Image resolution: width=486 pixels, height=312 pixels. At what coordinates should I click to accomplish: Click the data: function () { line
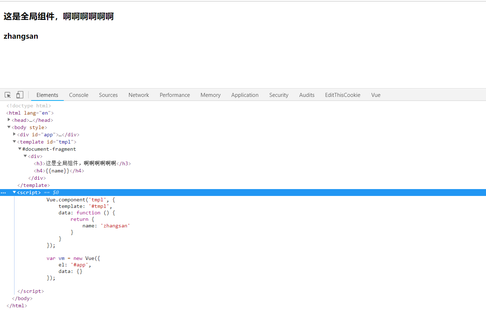[x=87, y=213]
